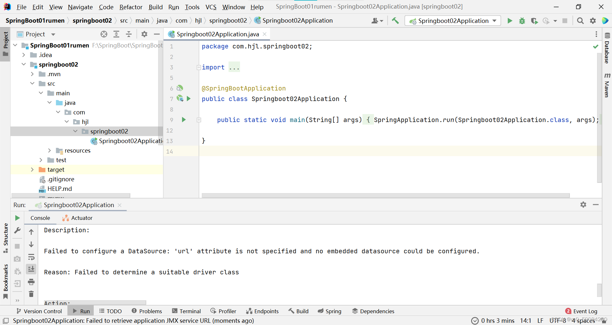Select the hjl breadcrumb in navigation bar
Screen dimensions: 612x325
tap(198, 20)
